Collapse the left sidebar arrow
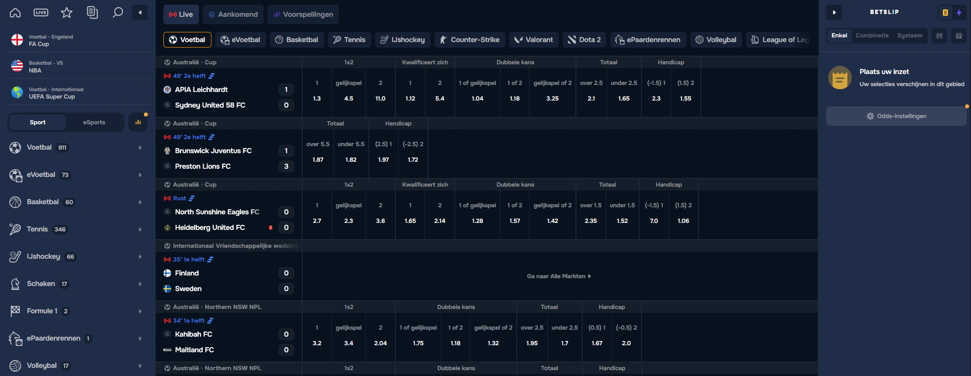Screen dimensions: 971x376 (140, 12)
